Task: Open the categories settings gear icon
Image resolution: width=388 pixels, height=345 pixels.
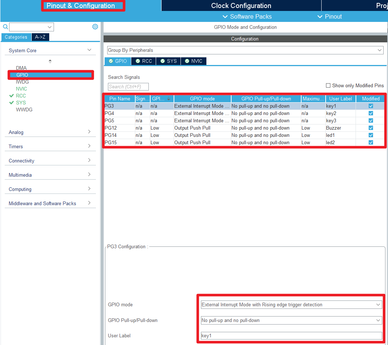Action: click(95, 27)
